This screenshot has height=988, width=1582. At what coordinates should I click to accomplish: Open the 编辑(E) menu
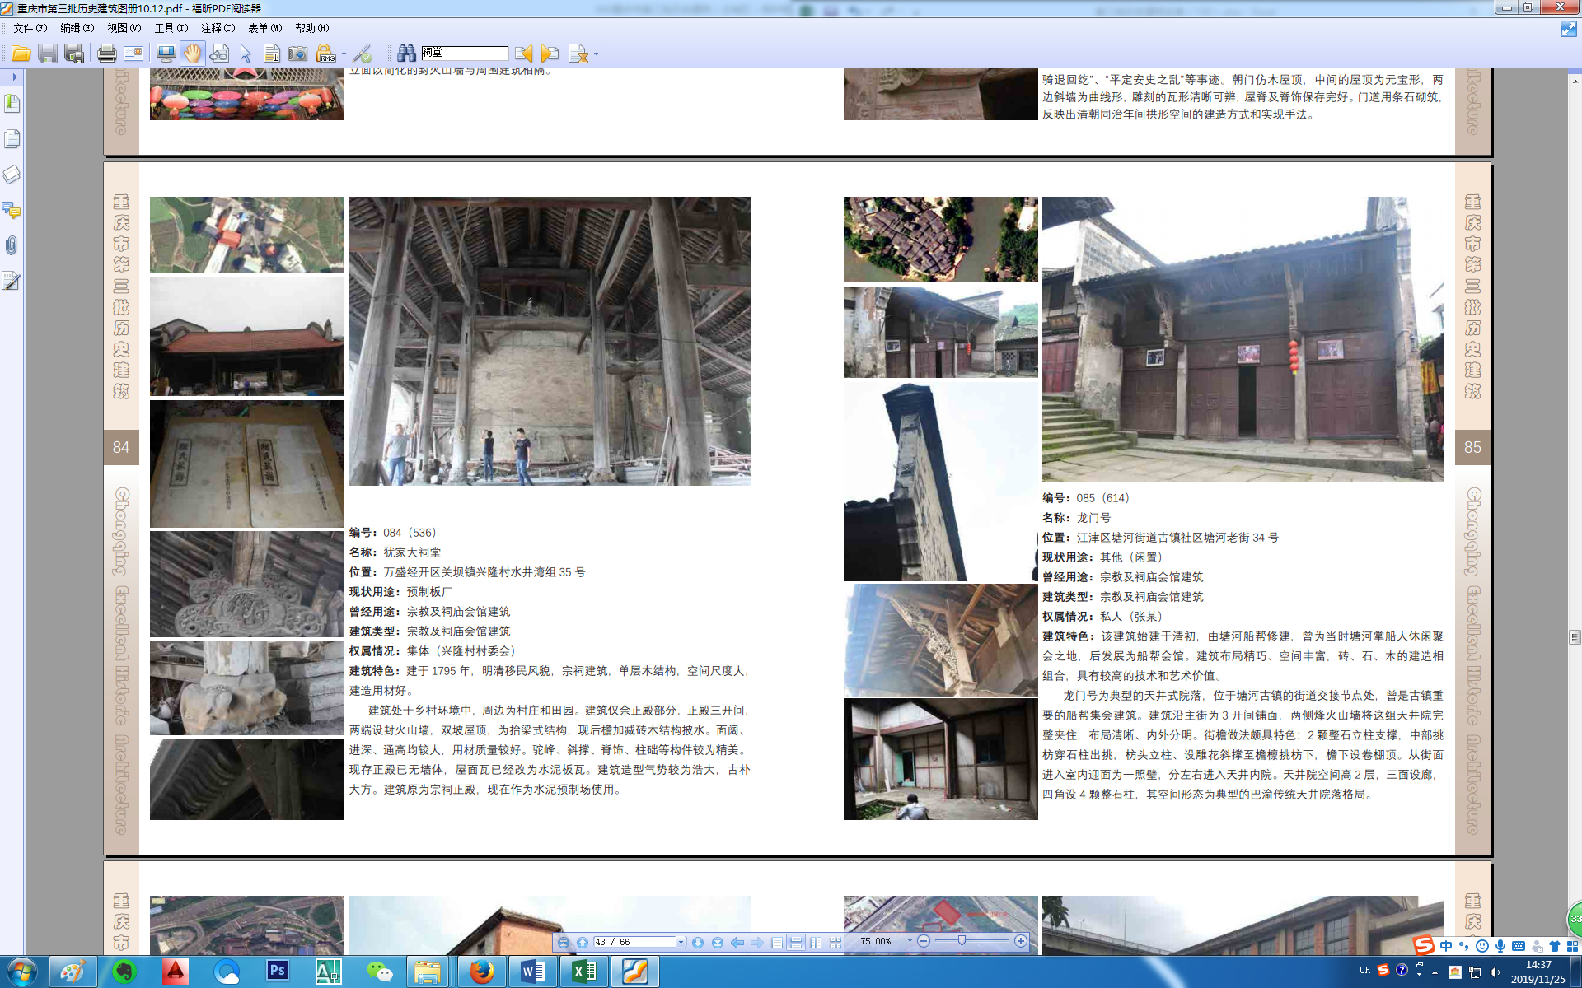tap(77, 28)
